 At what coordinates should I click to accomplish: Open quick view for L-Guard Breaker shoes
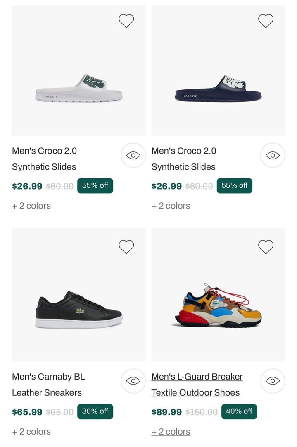pos(273,381)
